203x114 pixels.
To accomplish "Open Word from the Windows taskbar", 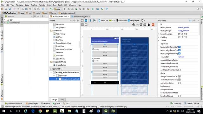I will [99, 111].
